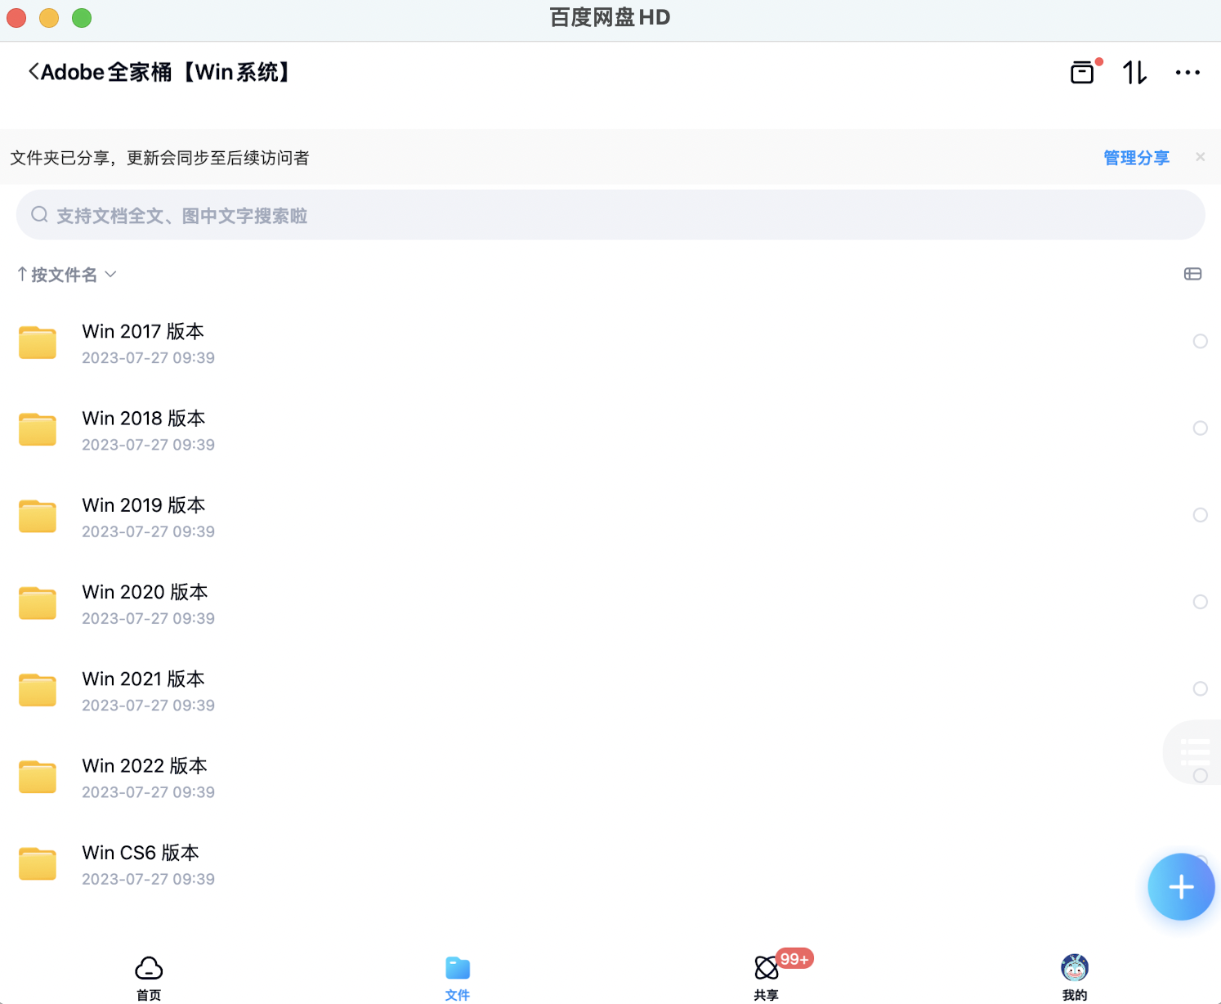1221x1004 pixels.
Task: Go back from Adobe全家桶 folder
Action: point(34,72)
